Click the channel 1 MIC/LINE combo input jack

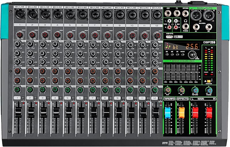[20, 14]
